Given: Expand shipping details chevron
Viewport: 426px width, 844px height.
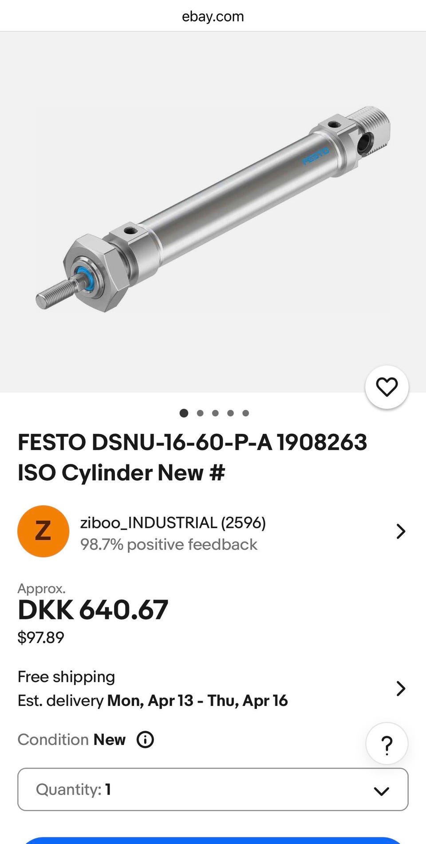Looking at the screenshot, I should click(x=400, y=688).
